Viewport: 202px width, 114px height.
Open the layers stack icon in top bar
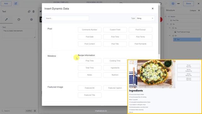173,3
